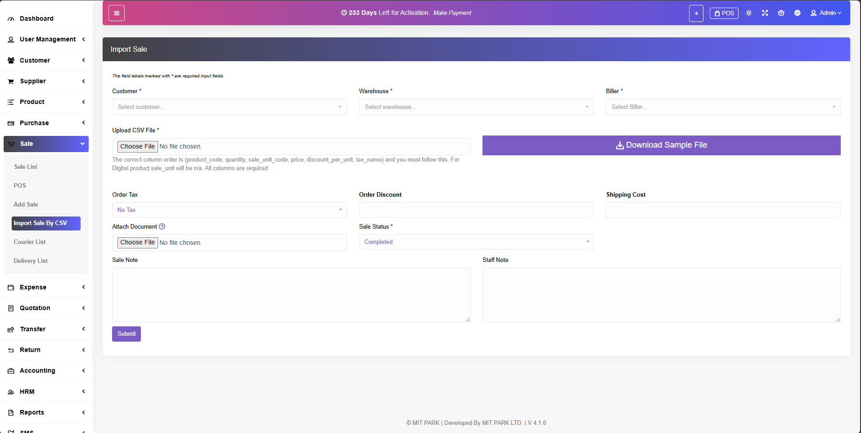Click Choose File for Upload CSV File
Image resolution: width=861 pixels, height=433 pixels.
(138, 147)
